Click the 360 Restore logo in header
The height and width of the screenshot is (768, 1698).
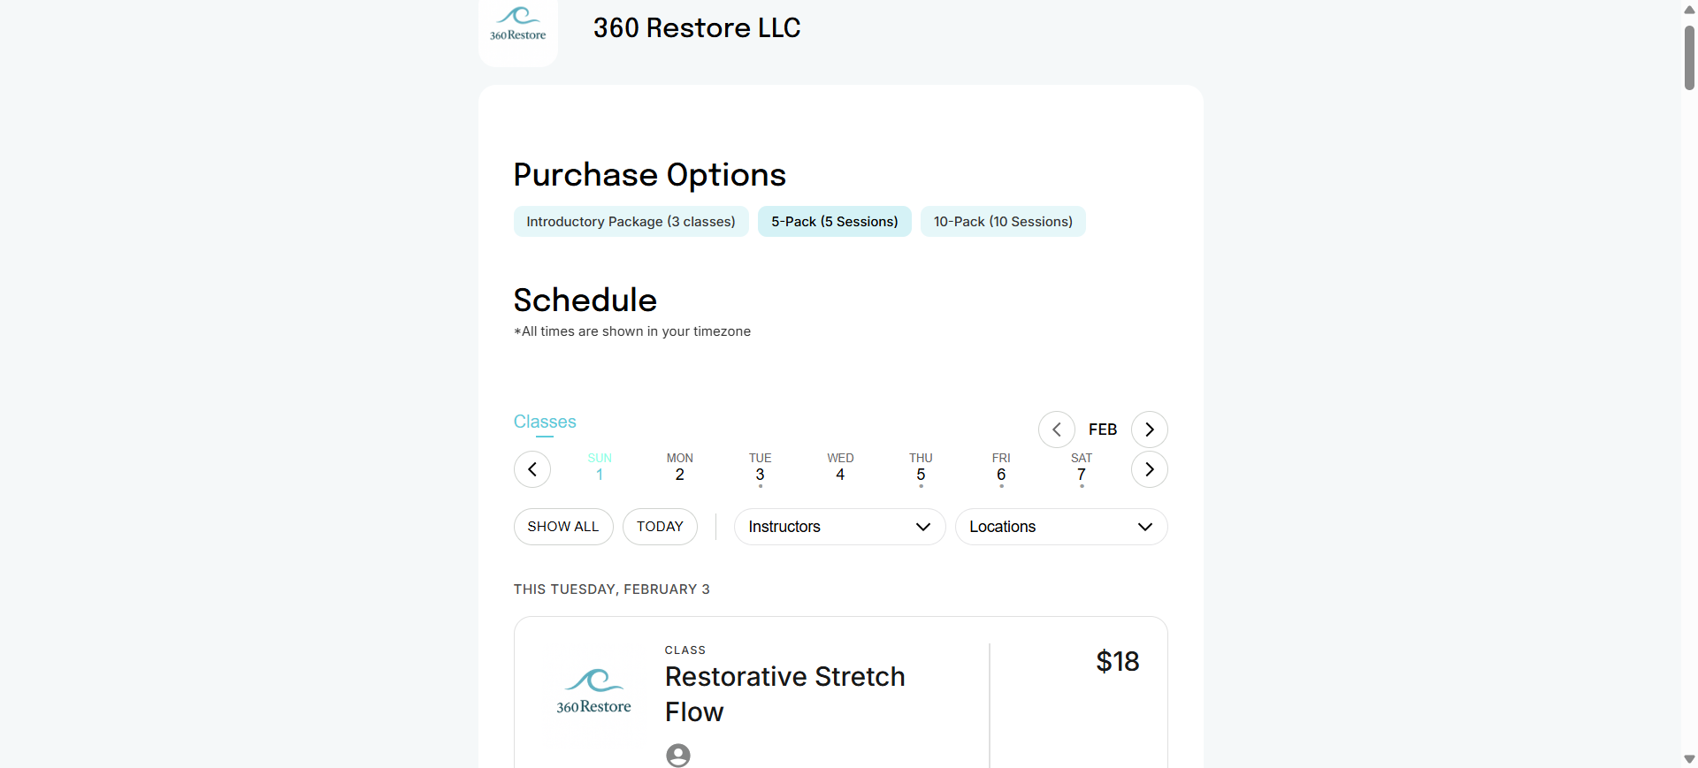pyautogui.click(x=518, y=27)
